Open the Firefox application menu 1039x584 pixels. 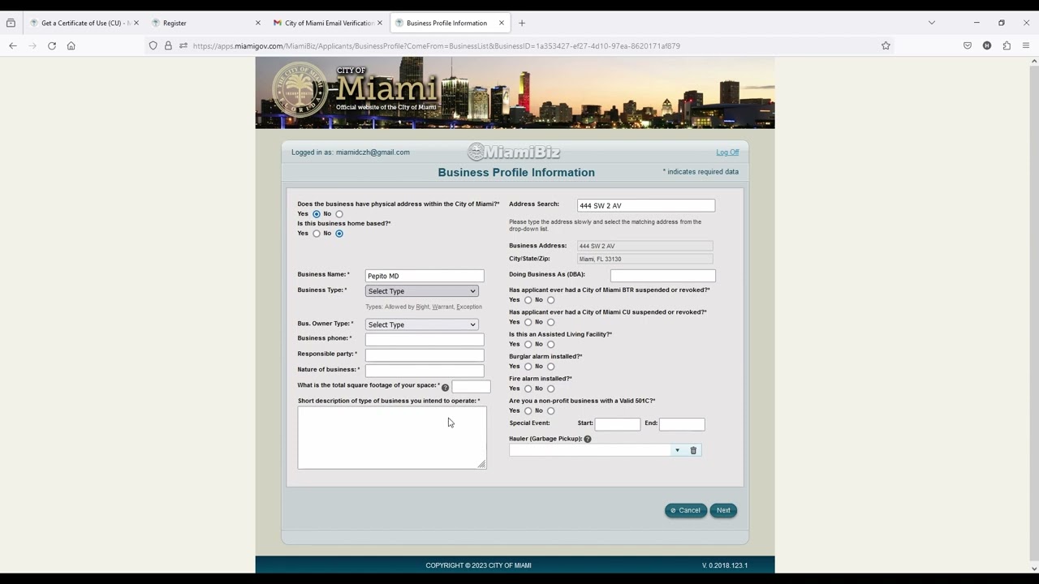tap(1026, 45)
